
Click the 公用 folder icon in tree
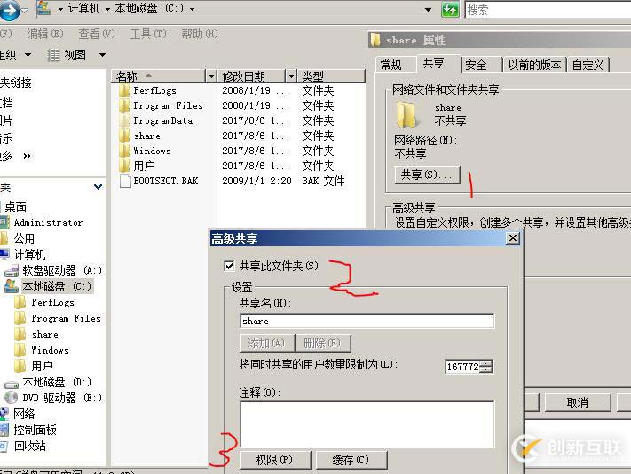(x=4, y=238)
